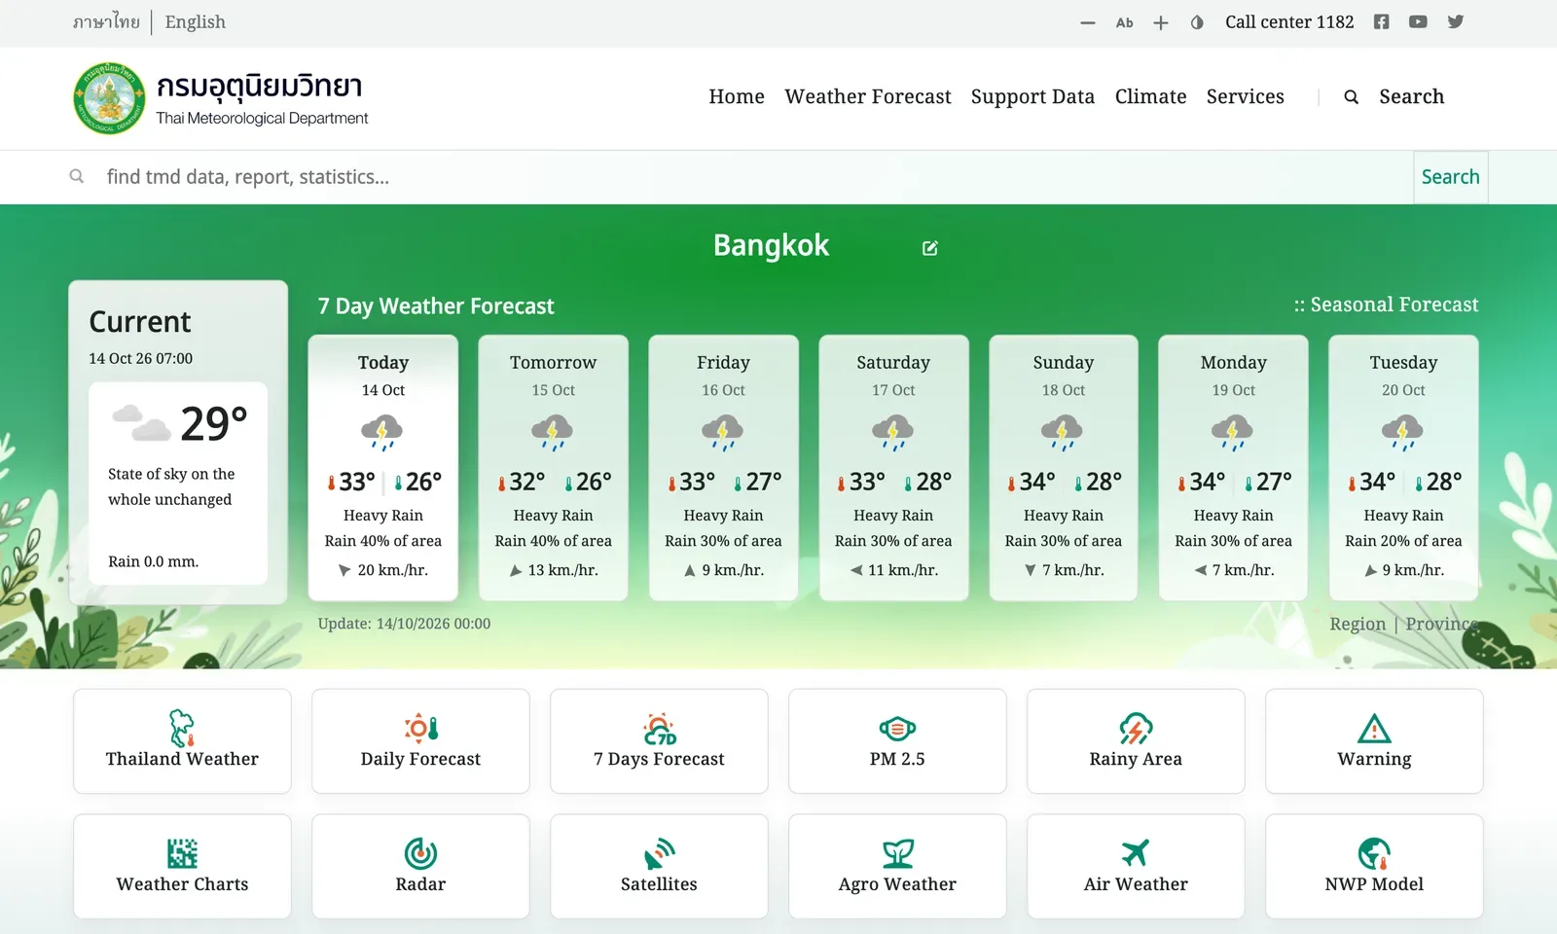Viewport: 1557px width, 934px height.
Task: Go to the Home menu
Action: point(737,96)
